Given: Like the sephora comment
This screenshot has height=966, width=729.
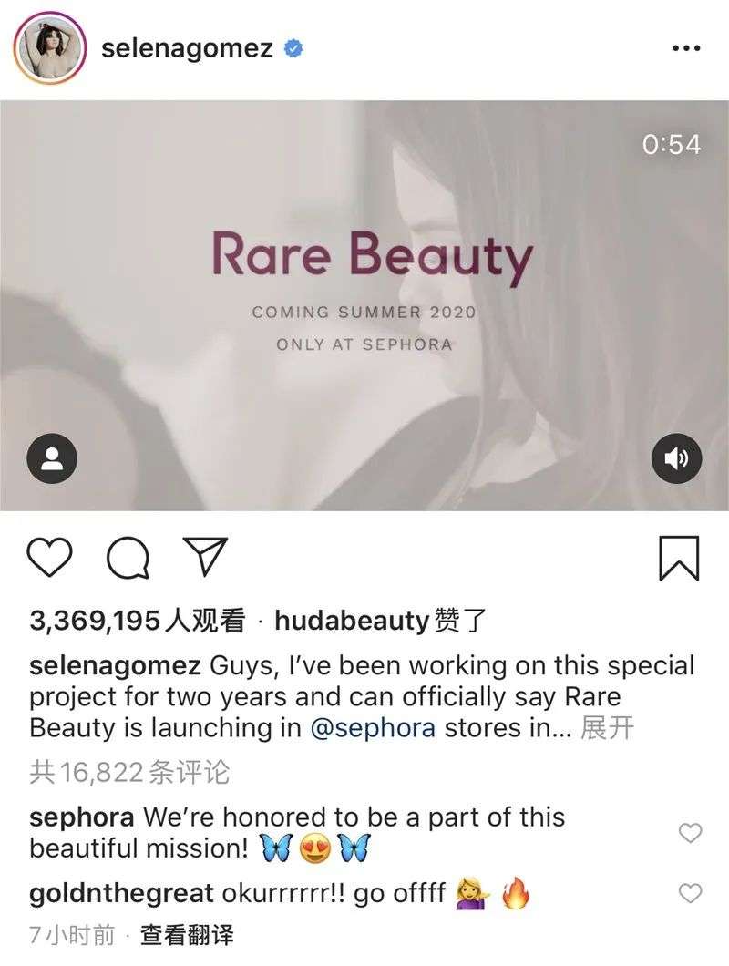Looking at the screenshot, I should point(692,832).
